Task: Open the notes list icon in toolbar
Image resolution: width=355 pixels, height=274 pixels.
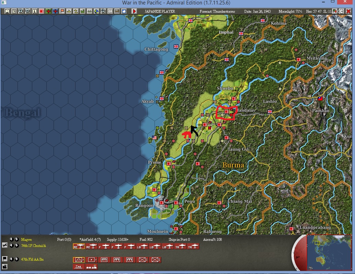Action: coord(14,11)
